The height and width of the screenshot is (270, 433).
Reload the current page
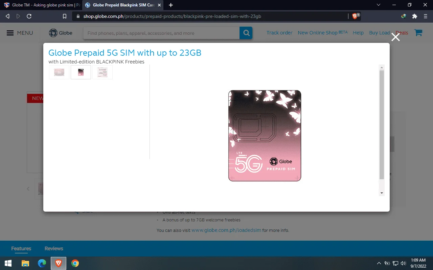29,16
